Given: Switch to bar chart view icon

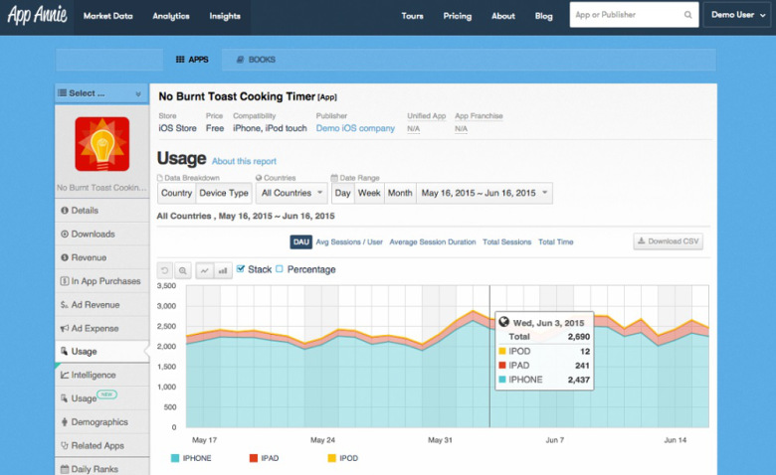Looking at the screenshot, I should point(223,270).
